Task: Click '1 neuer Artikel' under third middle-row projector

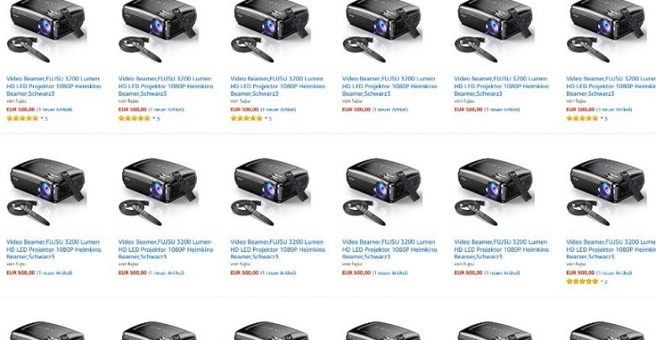Action: click(x=278, y=273)
